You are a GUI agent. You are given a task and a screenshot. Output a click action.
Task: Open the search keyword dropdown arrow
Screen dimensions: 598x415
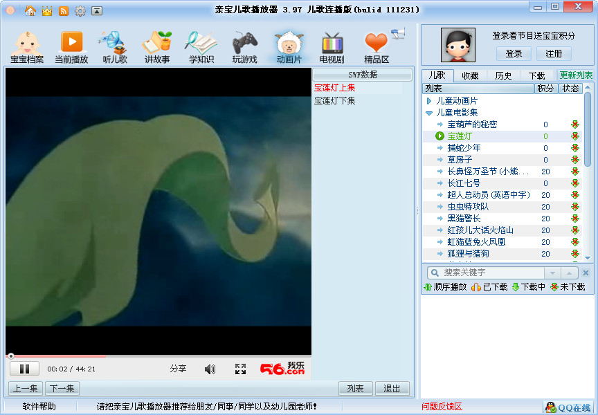(552, 273)
